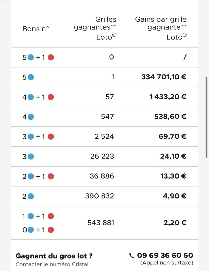Select the 543 881 winning grids value
The width and height of the screenshot is (209, 271).
pos(101,223)
